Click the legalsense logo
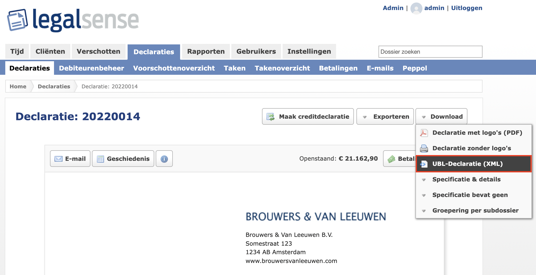The image size is (536, 275). [73, 20]
